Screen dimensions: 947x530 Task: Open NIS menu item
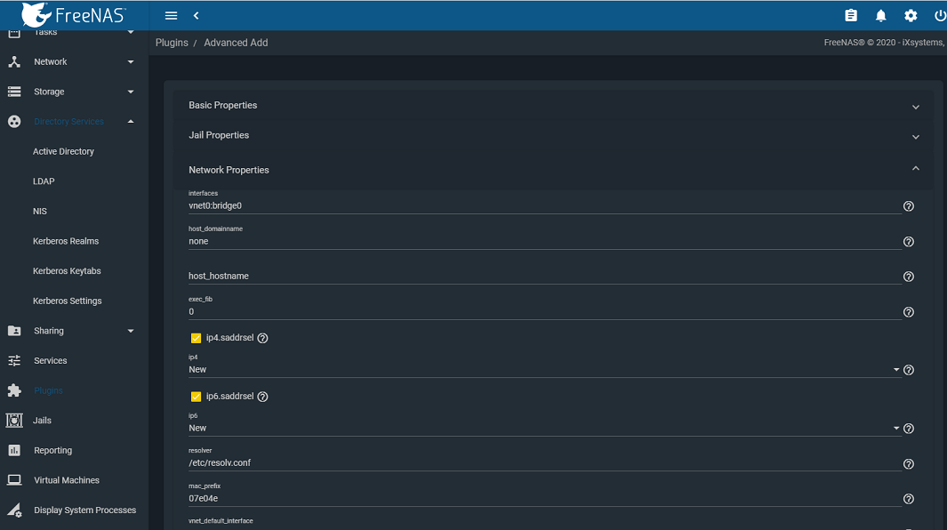(x=40, y=212)
